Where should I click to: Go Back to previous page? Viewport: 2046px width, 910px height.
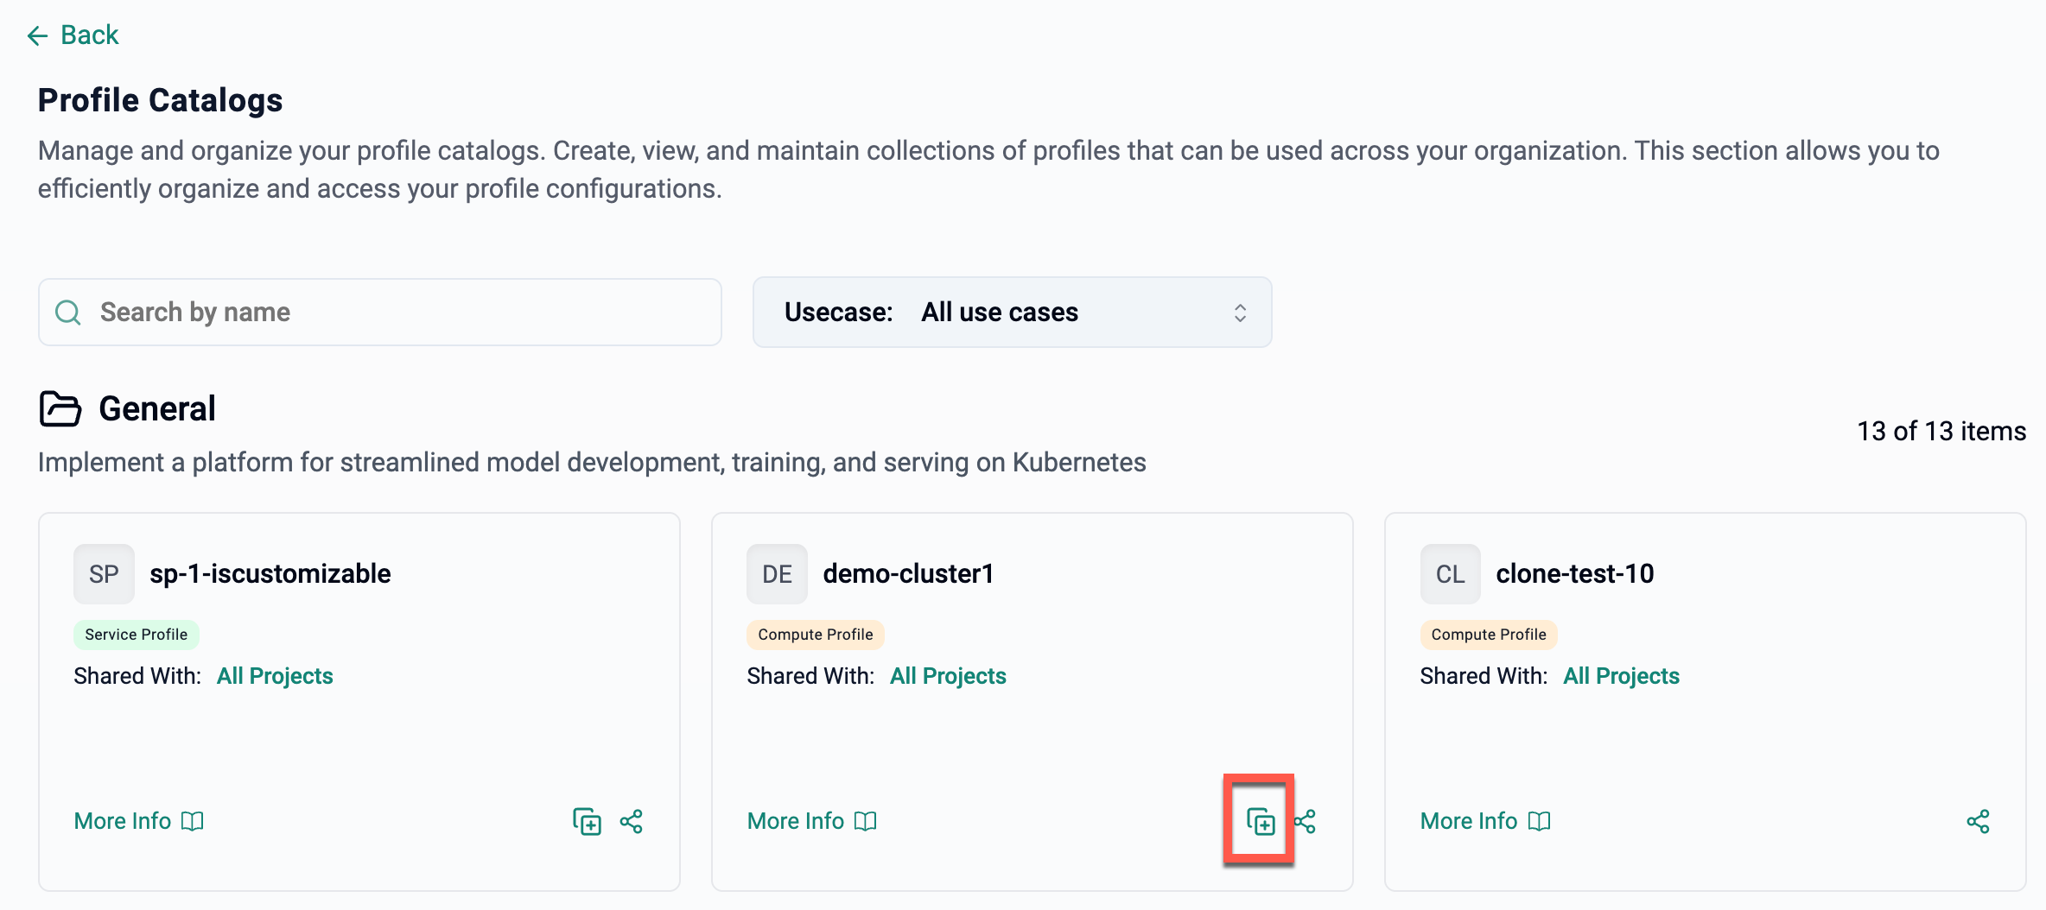[89, 35]
